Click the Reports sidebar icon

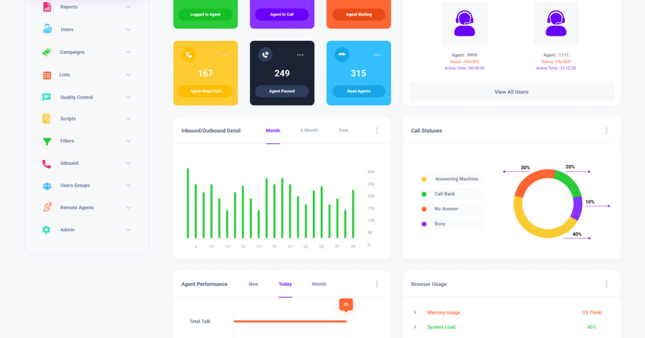coord(47,7)
